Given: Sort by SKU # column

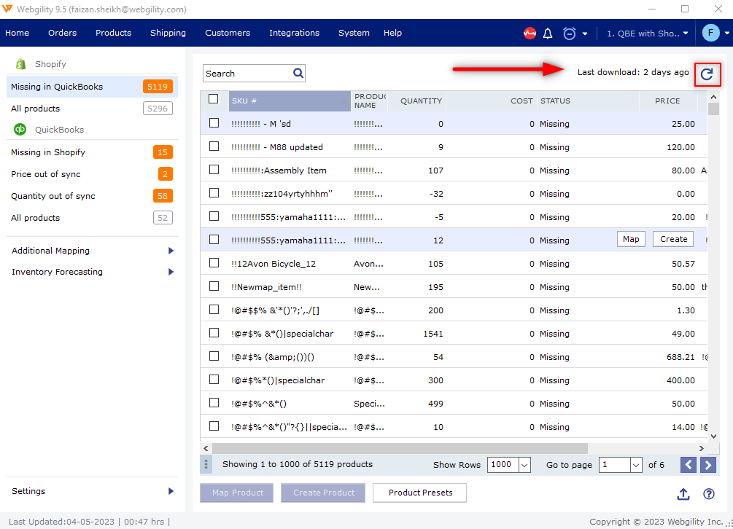Looking at the screenshot, I should click(x=290, y=101).
